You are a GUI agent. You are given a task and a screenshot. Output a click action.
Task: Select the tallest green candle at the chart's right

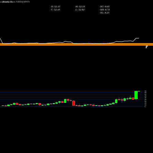coord(136,95)
